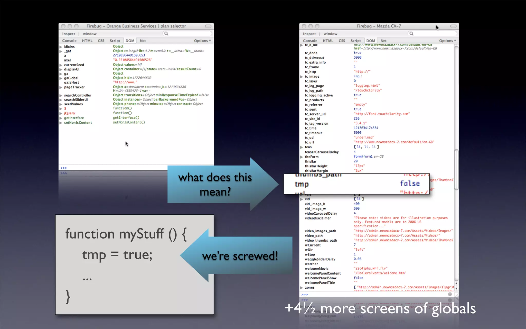Expand the zones array row
This screenshot has width=526, height=329.
pyautogui.click(x=302, y=288)
